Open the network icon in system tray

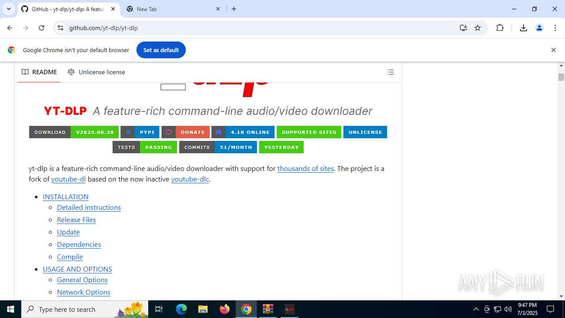click(x=497, y=309)
